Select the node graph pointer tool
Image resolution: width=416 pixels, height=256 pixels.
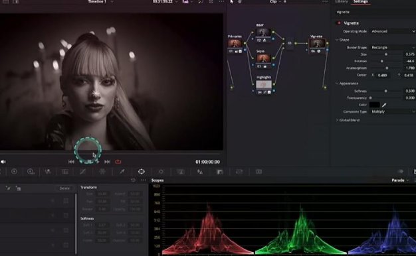coord(232,1)
